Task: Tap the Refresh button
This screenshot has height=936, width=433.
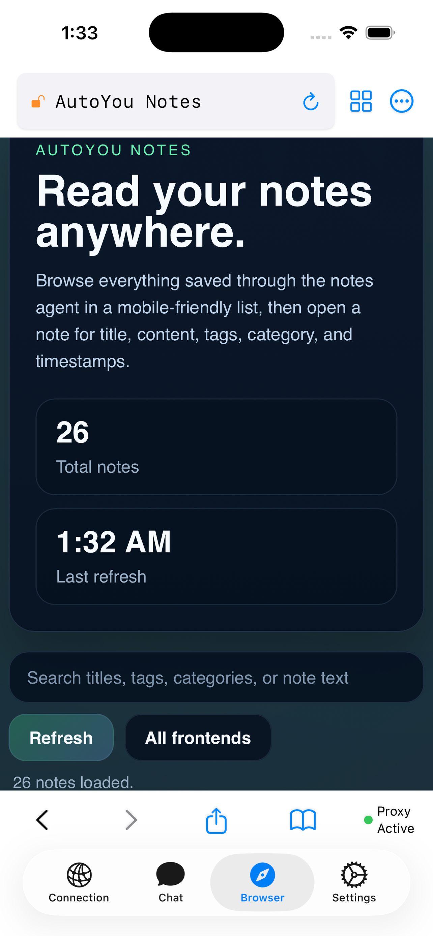Action: 61,737
